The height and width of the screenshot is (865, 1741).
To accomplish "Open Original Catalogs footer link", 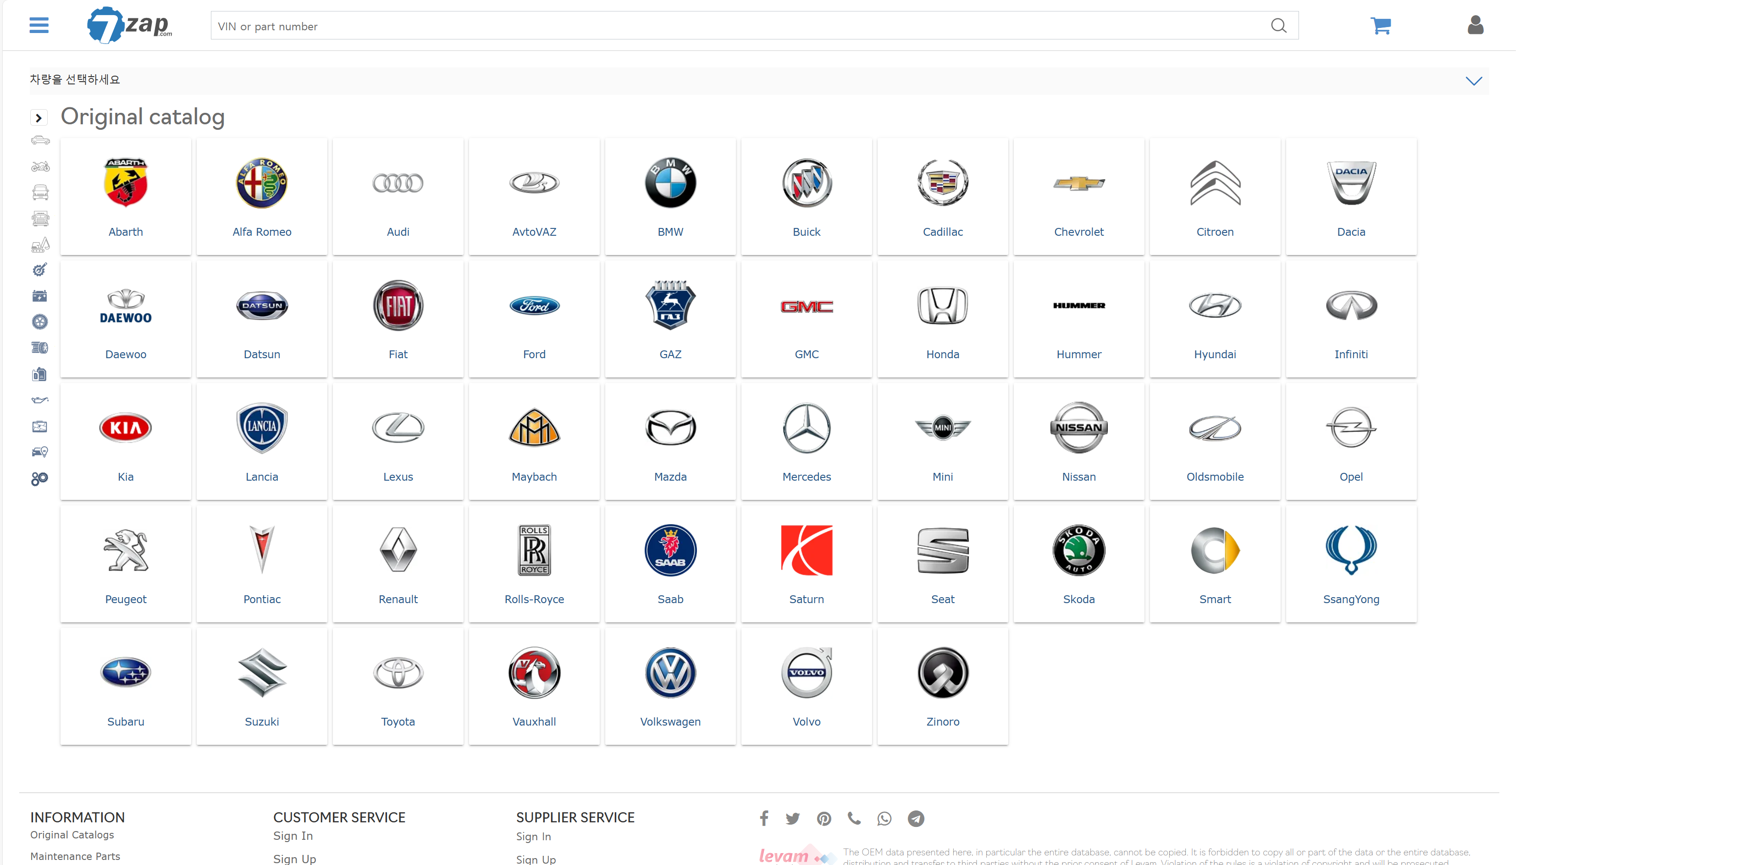I will (x=72, y=835).
